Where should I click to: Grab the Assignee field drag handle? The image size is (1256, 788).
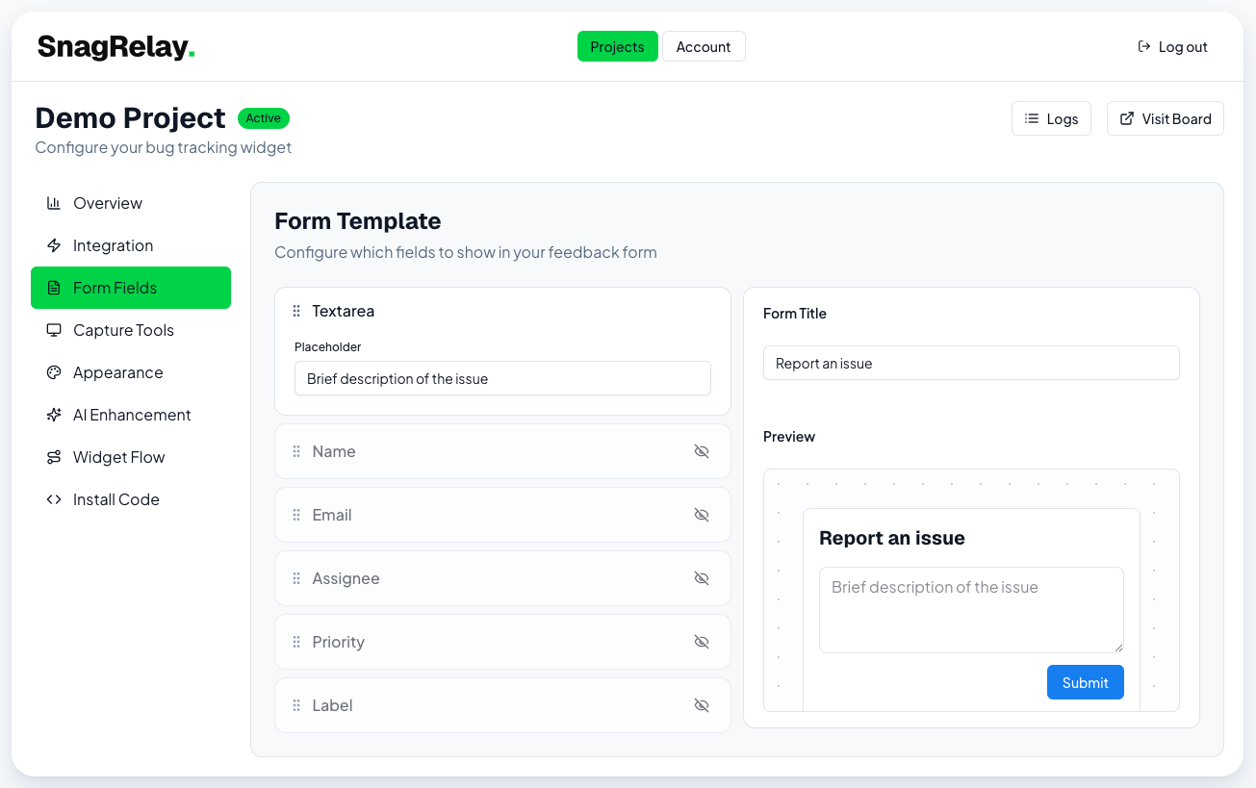296,578
